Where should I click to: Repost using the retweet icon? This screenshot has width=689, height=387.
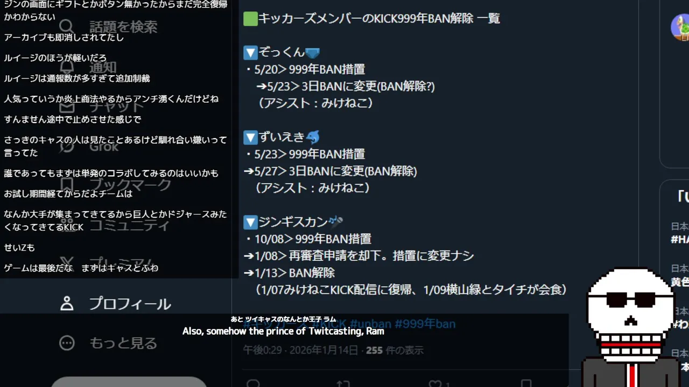[x=343, y=384]
